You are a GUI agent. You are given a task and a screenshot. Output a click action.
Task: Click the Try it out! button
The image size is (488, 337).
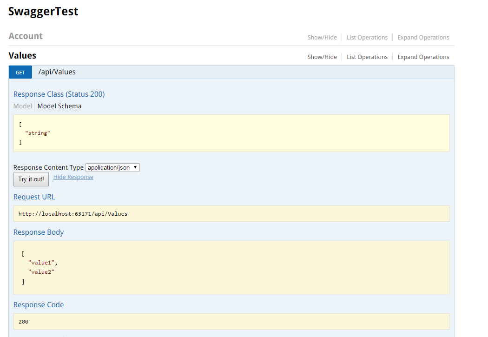tap(31, 179)
